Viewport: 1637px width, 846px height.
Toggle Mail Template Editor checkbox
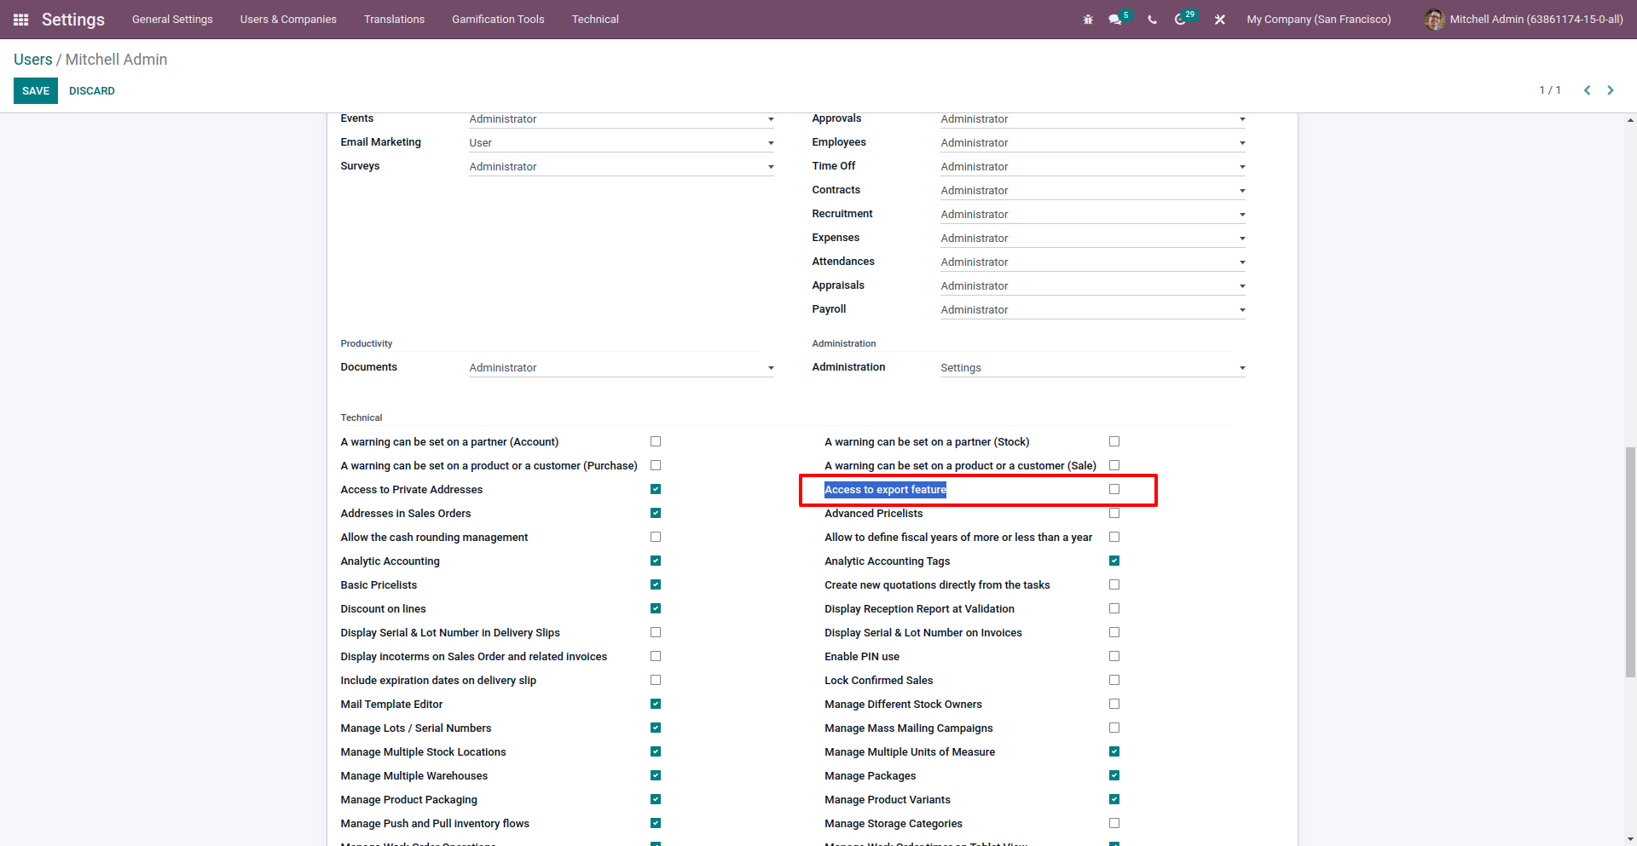[656, 704]
